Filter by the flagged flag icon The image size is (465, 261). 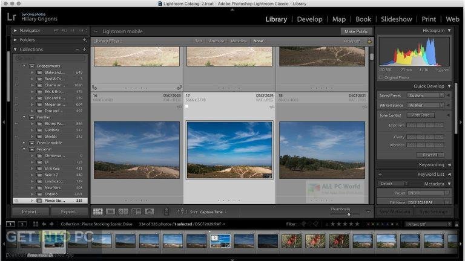[x=303, y=224]
